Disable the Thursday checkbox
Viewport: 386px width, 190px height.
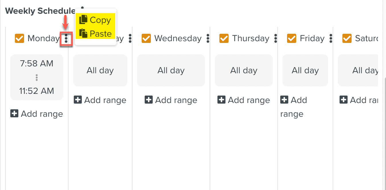[224, 38]
